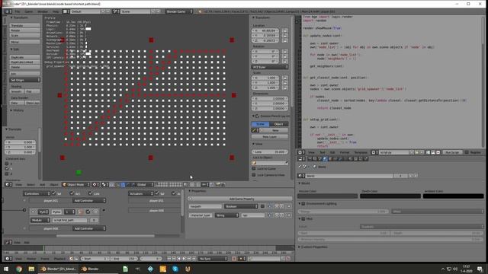Toggle the haspath boolean value checkbox
Image resolution: width=488 pixels, height=274 pixels.
click(262, 206)
